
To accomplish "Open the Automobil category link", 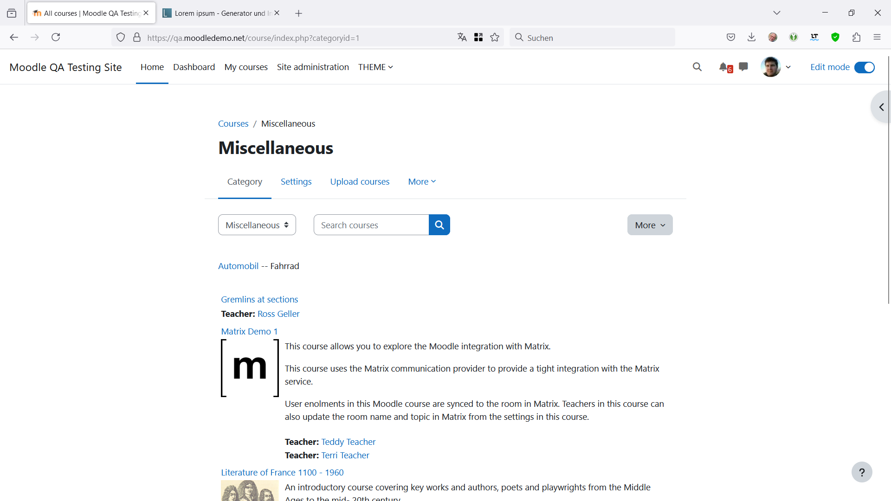I will point(239,266).
